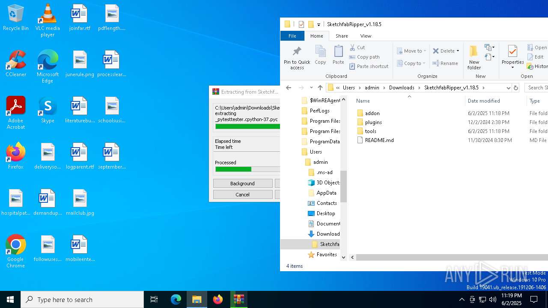Click the Paste ribbon button

[x=338, y=55]
